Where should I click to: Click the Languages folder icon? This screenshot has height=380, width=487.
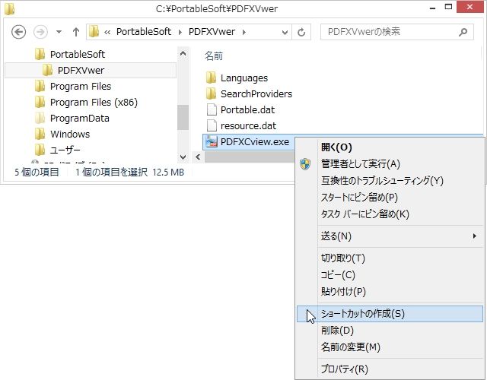tap(212, 78)
